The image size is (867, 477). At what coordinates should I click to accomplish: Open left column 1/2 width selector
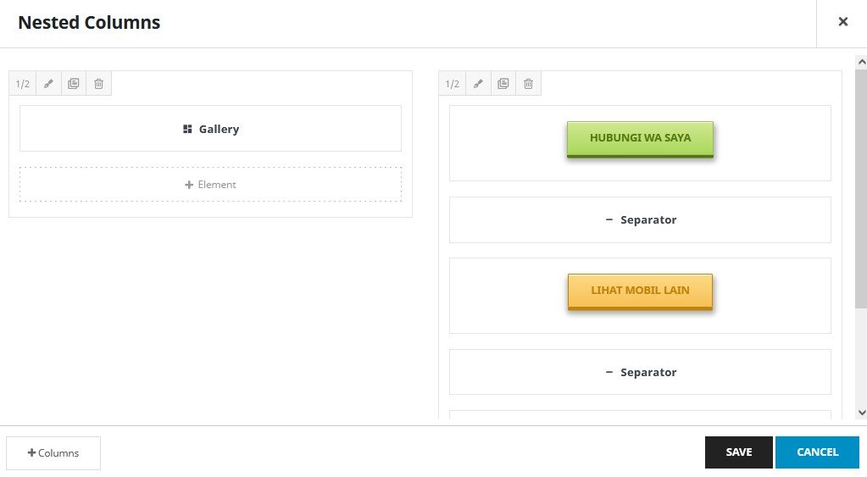[23, 84]
